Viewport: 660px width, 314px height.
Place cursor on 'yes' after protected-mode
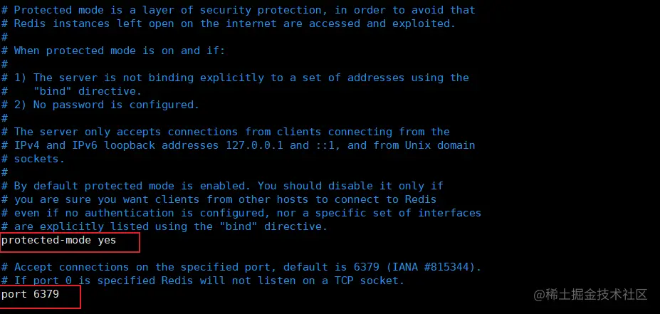107,241
